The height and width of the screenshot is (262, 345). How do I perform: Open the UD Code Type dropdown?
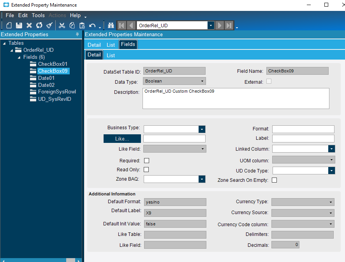(x=331, y=171)
